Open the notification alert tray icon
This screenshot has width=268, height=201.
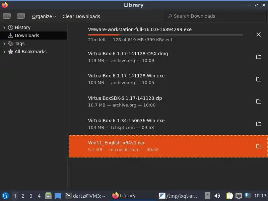tap(247, 195)
